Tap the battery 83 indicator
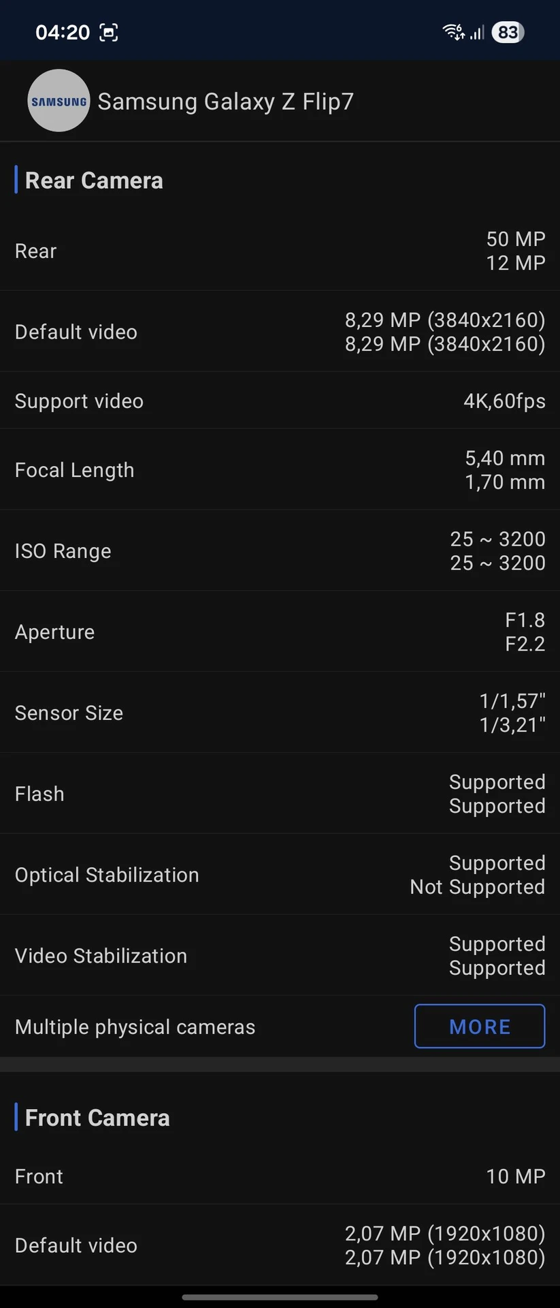 (x=508, y=32)
